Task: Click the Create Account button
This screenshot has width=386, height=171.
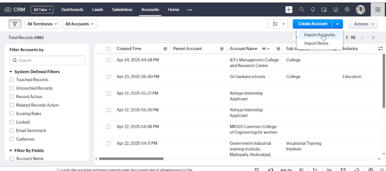Action: 313,24
